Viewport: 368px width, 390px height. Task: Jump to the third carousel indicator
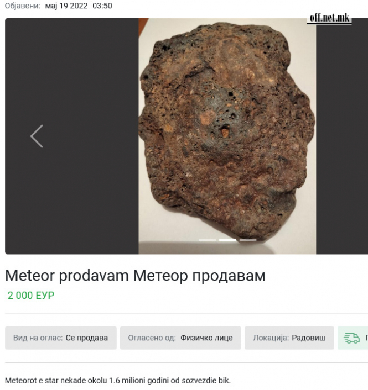pyautogui.click(x=248, y=240)
